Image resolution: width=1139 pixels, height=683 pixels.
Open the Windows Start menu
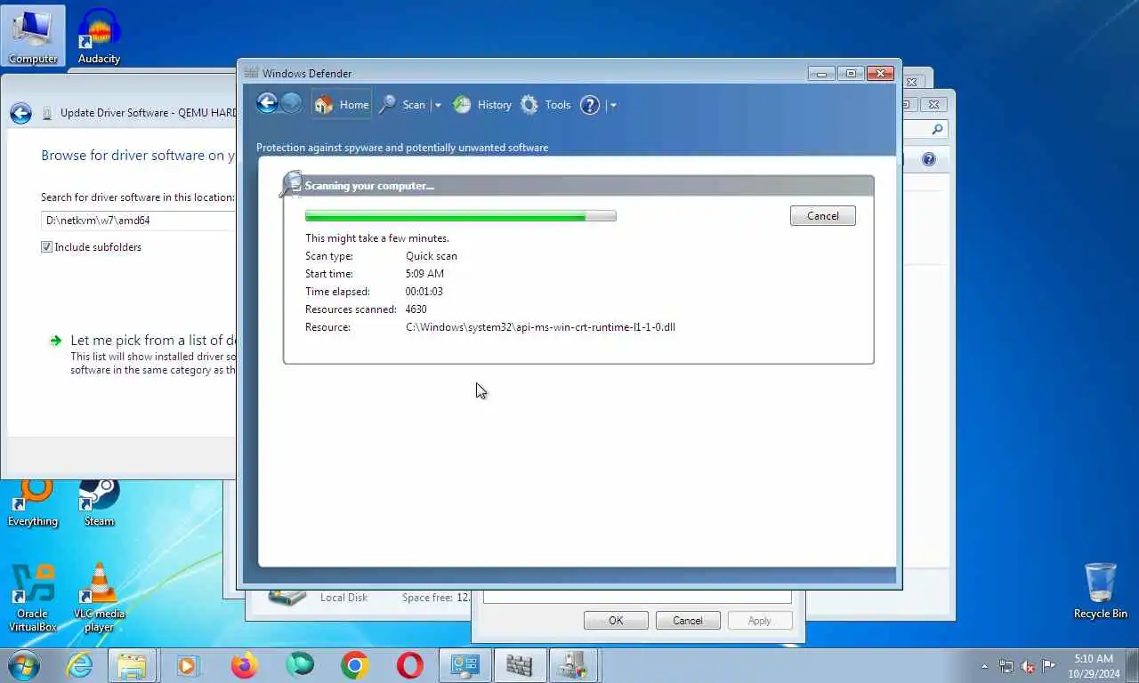[x=23, y=665]
